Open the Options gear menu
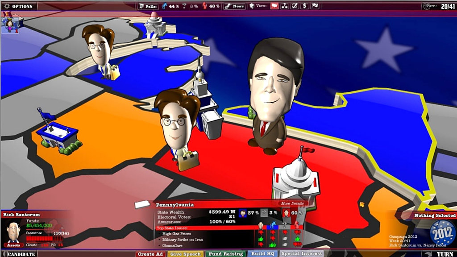This screenshot has width=457, height=257. click(x=18, y=6)
